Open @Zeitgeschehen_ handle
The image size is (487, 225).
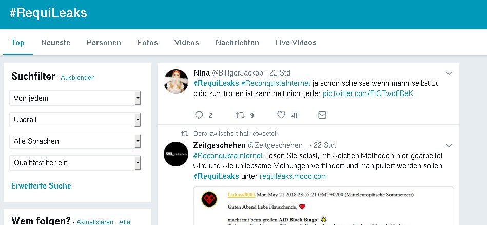(x=277, y=145)
